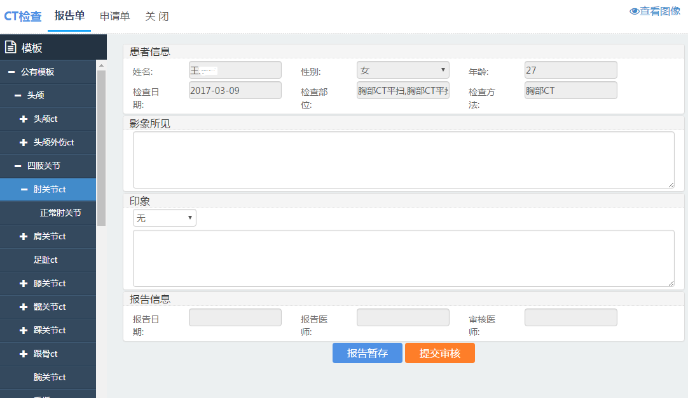
Task: Collapse 公有模板 using its minus icon
Action: pyautogui.click(x=11, y=72)
